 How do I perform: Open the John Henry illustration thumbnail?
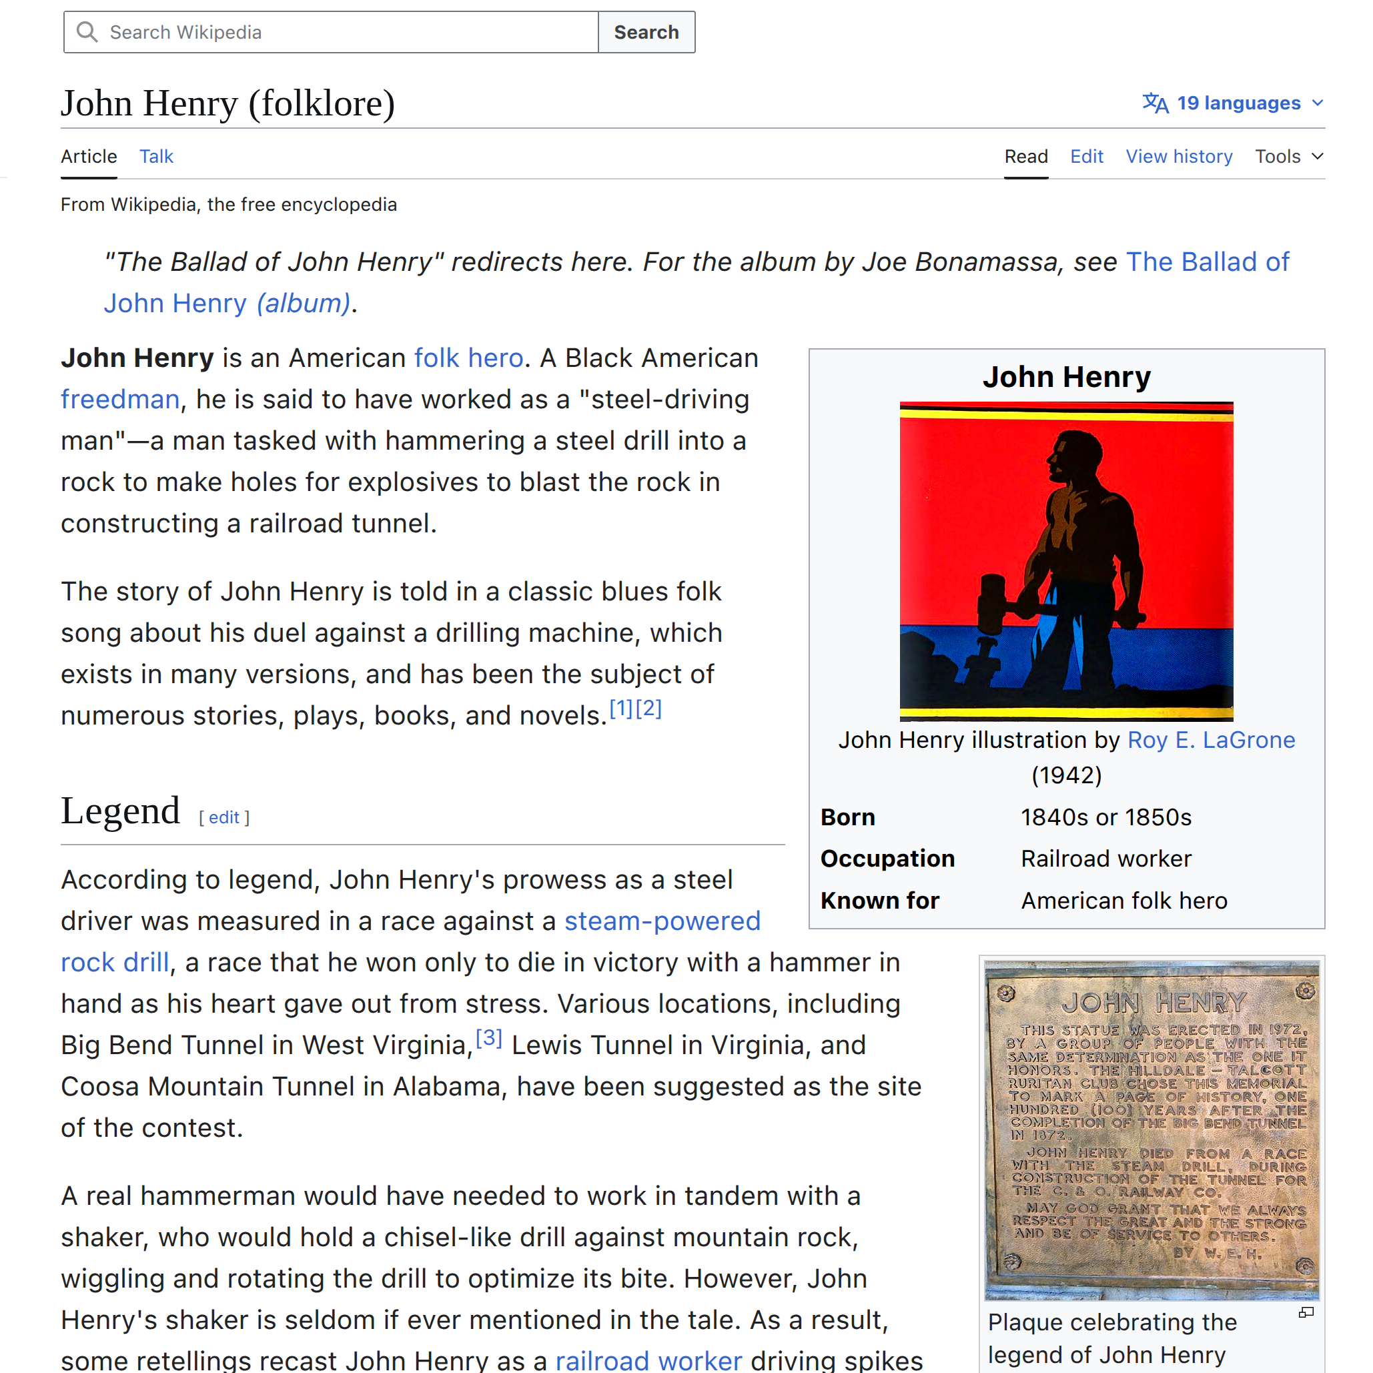click(x=1066, y=562)
